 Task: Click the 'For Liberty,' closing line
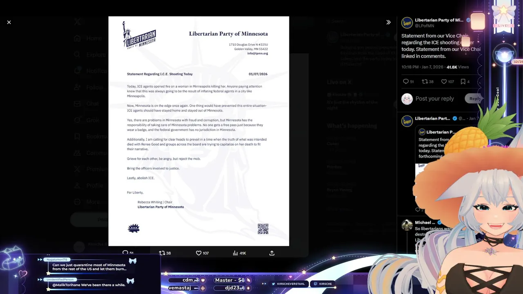135,192
